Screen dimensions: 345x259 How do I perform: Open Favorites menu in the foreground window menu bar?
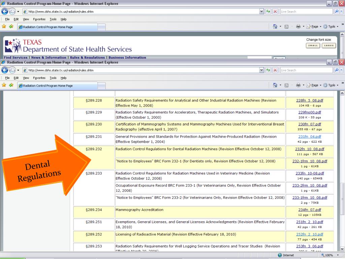(x=39, y=78)
